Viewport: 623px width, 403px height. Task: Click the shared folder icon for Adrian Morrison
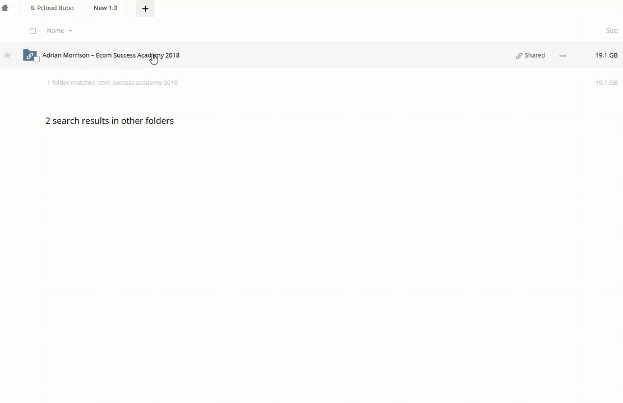[x=29, y=55]
